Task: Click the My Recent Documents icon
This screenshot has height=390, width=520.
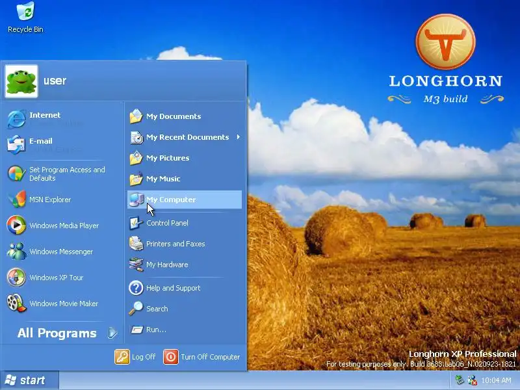Action: click(x=136, y=137)
